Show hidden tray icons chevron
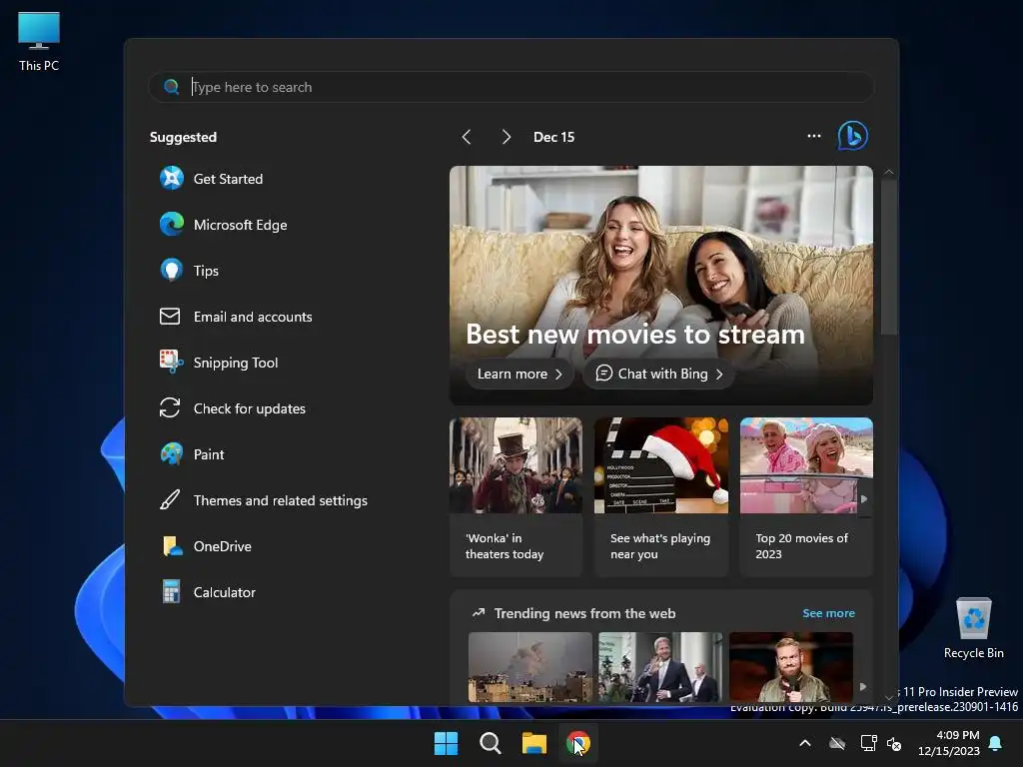1023x767 pixels. 805,743
